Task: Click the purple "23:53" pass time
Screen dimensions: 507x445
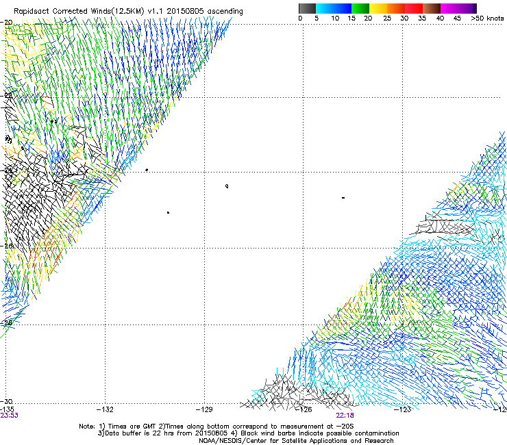Action: 9,416
